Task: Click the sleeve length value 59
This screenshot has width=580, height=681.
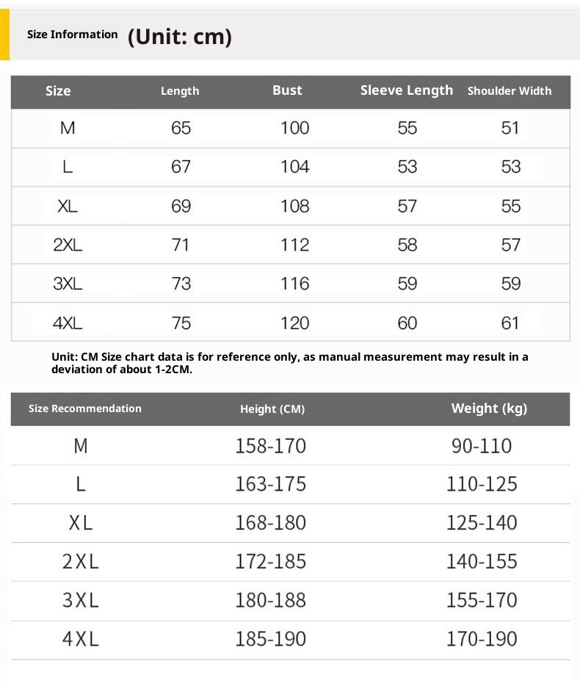Action: (407, 284)
